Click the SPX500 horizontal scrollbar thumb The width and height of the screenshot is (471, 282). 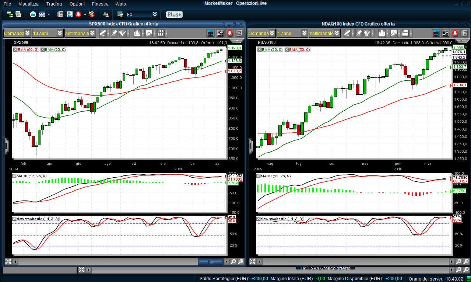click(x=211, y=262)
